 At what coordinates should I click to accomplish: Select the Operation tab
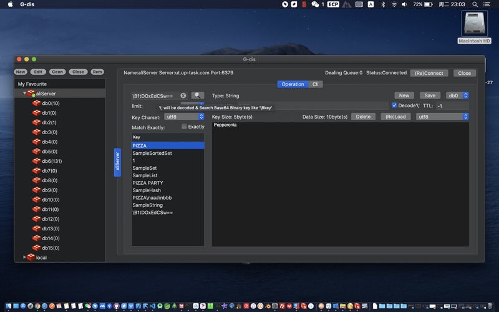[x=293, y=84]
